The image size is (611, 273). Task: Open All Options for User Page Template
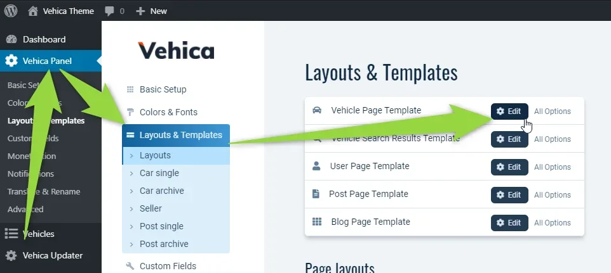(x=552, y=167)
